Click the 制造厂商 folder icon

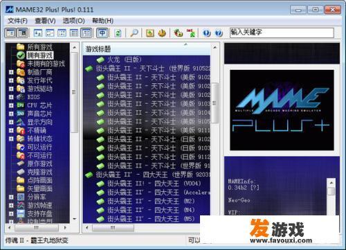pos(21,72)
